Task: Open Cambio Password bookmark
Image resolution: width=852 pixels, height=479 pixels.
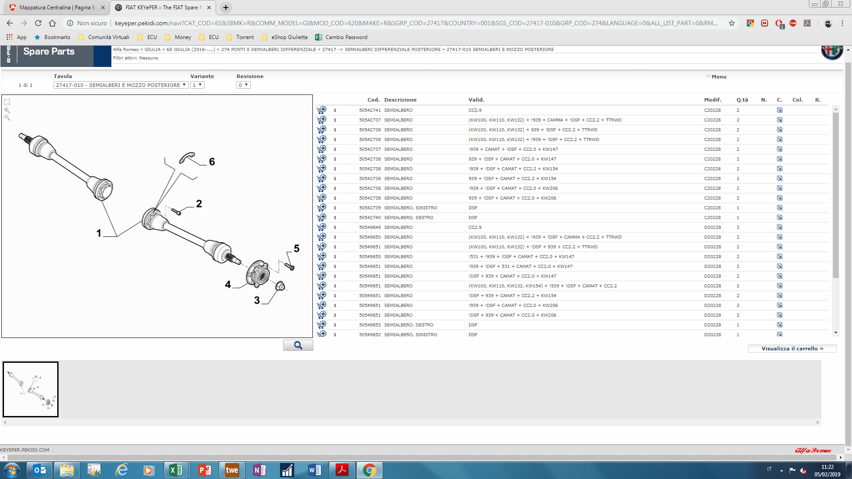Action: pyautogui.click(x=341, y=37)
